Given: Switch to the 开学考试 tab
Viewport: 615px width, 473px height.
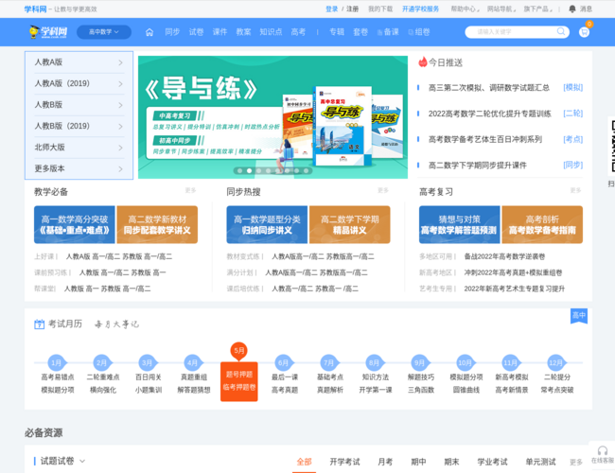Looking at the screenshot, I should 344,462.
